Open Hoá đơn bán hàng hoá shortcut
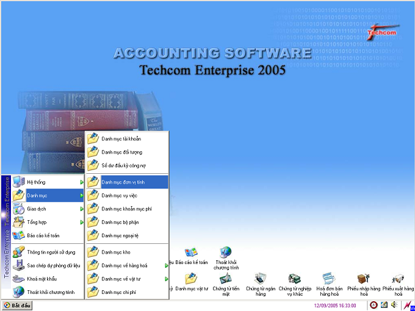Image resolution: width=415 pixels, height=311 pixels. 329,285
